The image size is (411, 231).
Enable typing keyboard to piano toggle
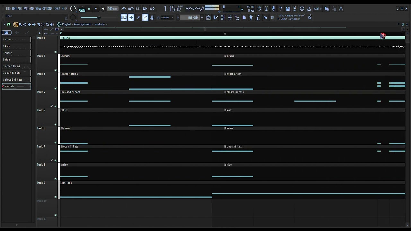tap(124, 17)
